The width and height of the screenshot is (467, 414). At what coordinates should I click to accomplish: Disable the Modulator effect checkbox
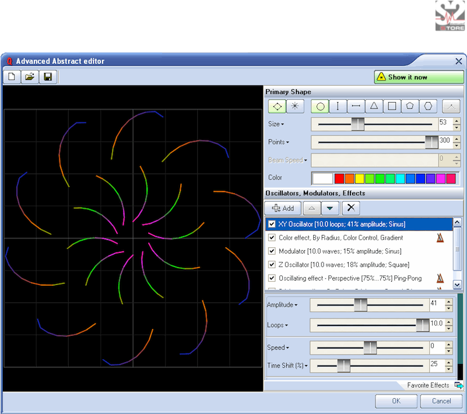click(x=272, y=251)
